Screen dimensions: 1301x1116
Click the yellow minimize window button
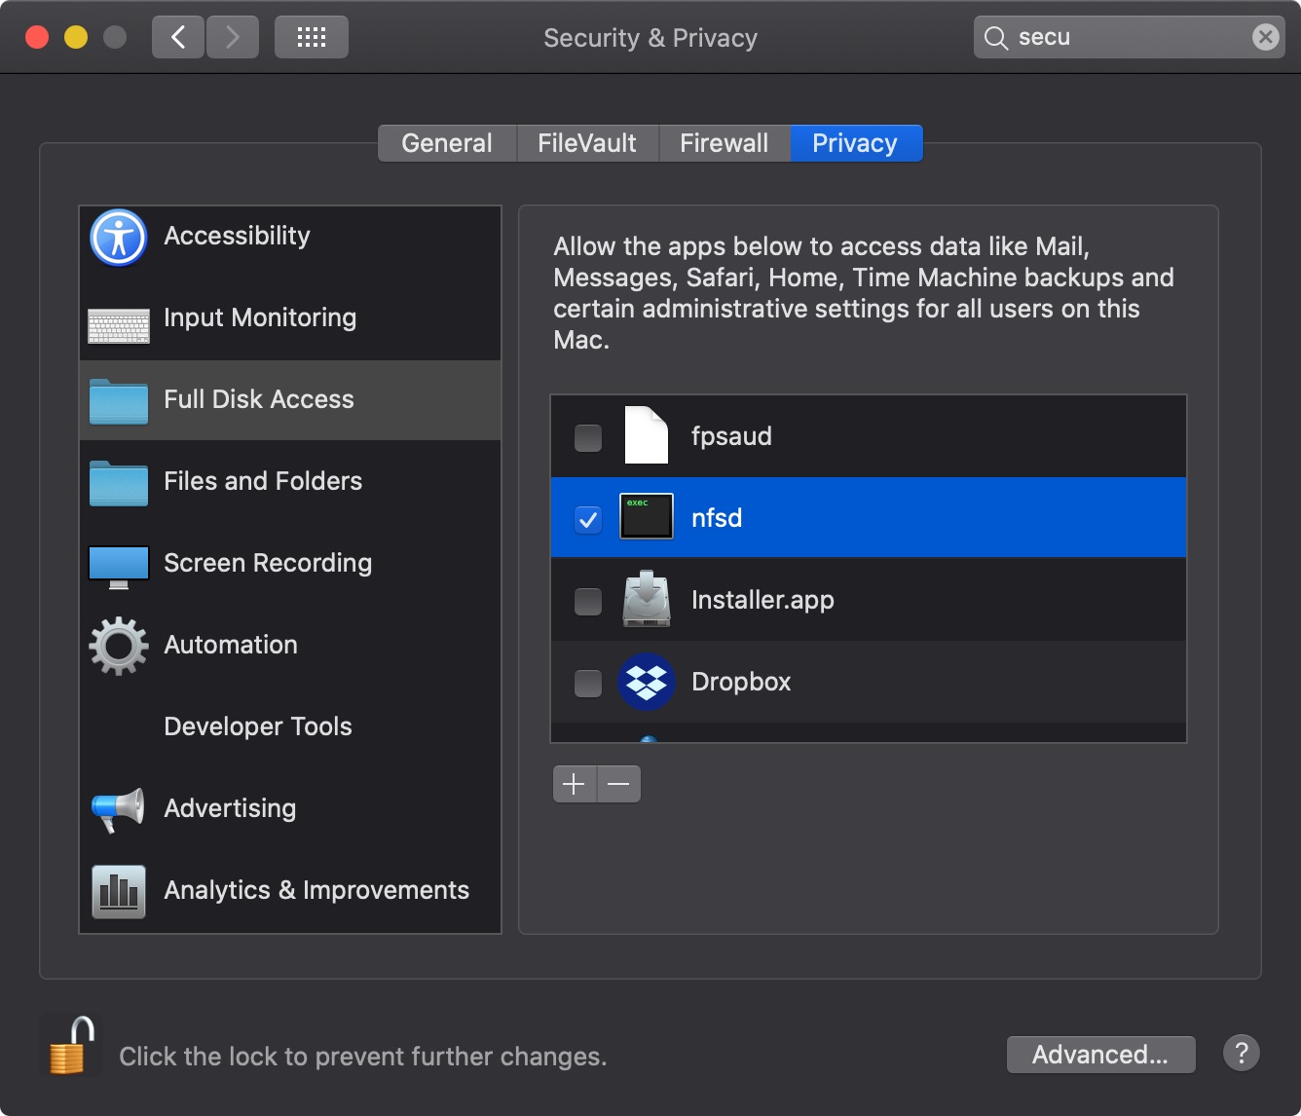coord(76,37)
